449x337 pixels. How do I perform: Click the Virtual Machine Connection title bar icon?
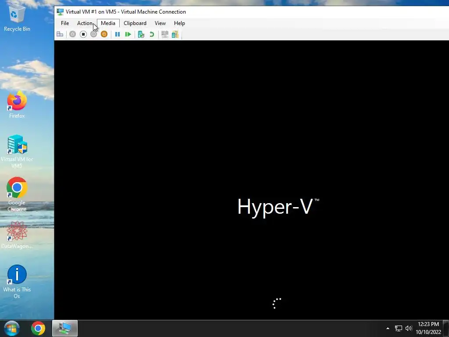coord(60,12)
